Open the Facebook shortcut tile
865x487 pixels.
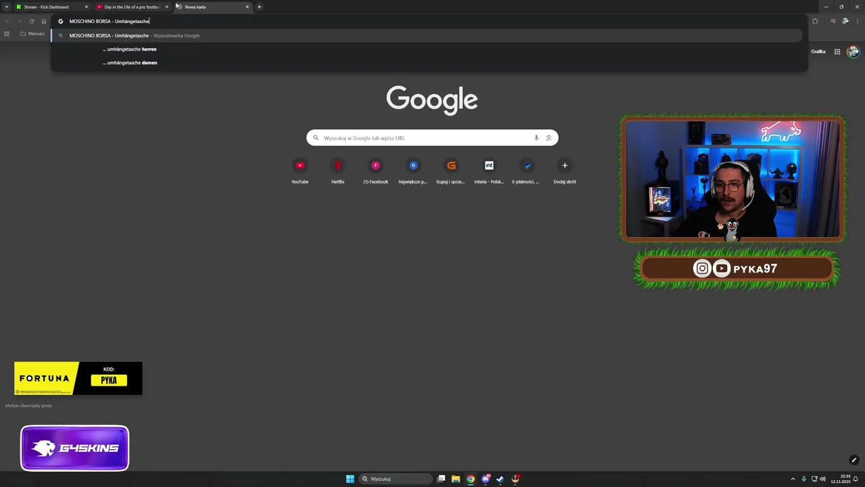[376, 170]
